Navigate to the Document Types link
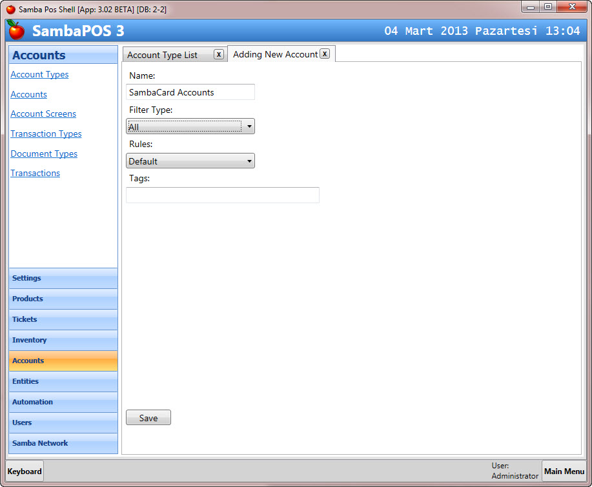This screenshot has height=487, width=592. click(x=44, y=154)
